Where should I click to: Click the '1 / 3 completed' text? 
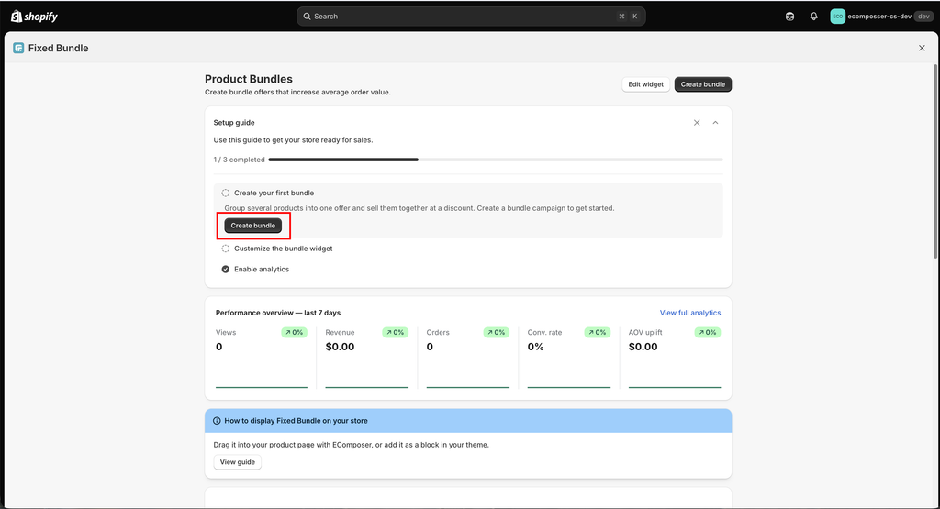click(x=240, y=160)
